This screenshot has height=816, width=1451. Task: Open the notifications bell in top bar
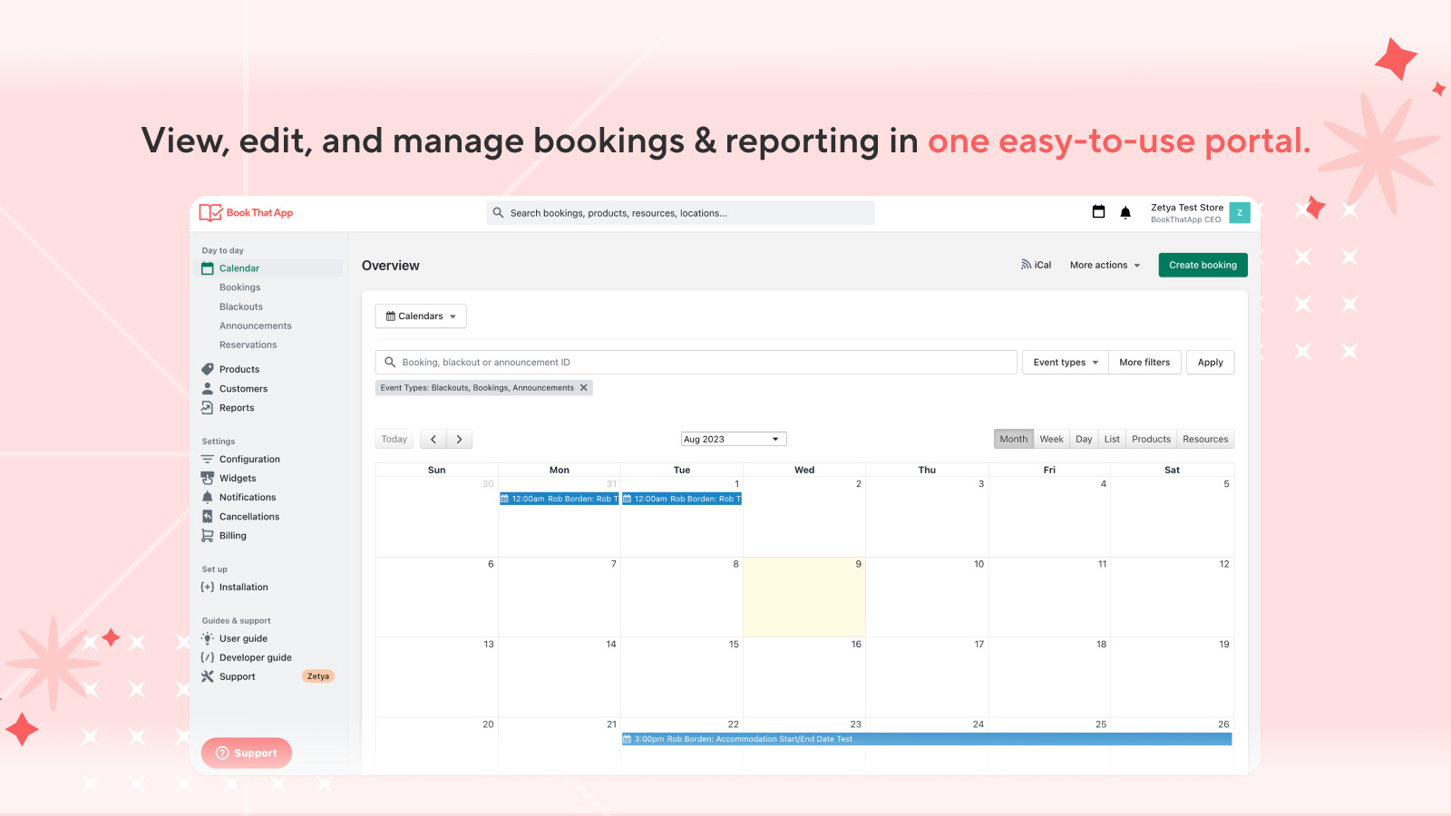[1125, 213]
